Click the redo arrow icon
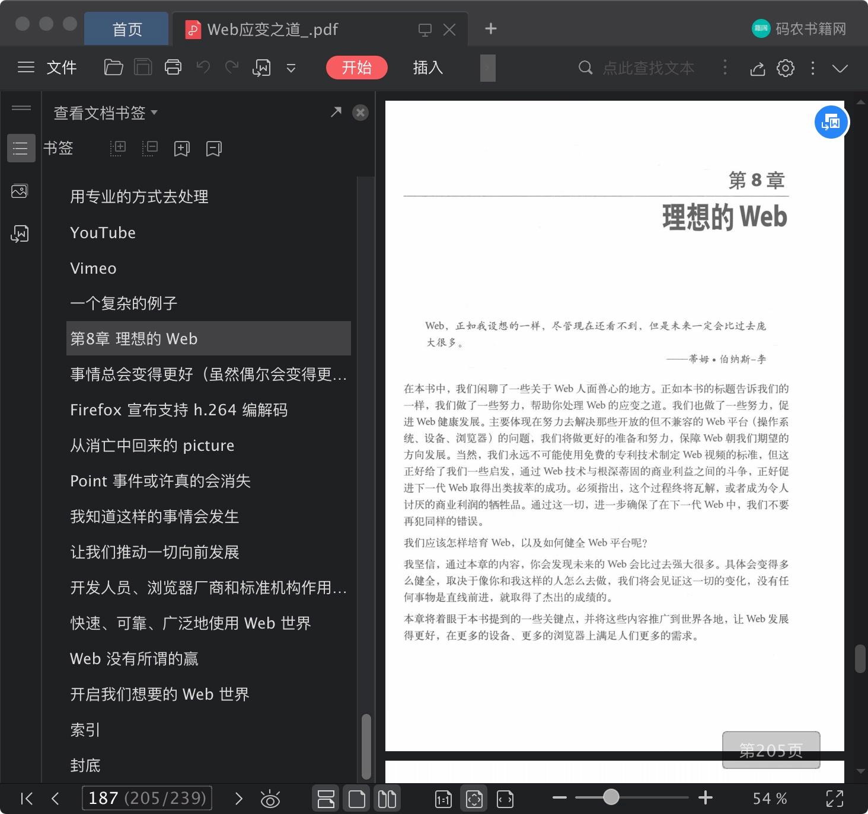Viewport: 868px width, 814px height. pos(232,68)
